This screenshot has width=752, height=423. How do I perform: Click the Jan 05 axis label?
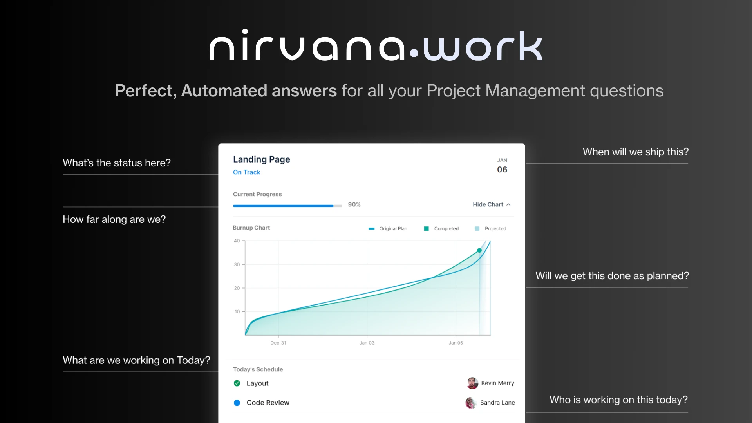[456, 343]
